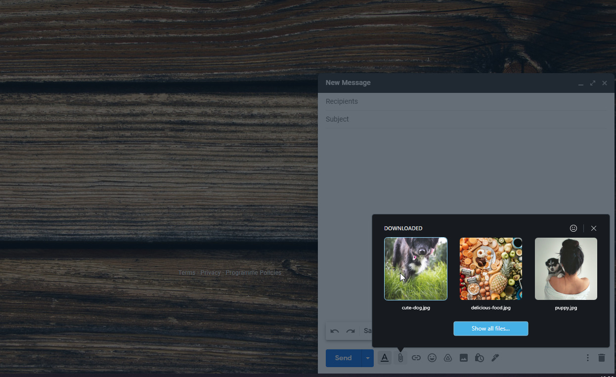Open formatting options

pyautogui.click(x=385, y=357)
